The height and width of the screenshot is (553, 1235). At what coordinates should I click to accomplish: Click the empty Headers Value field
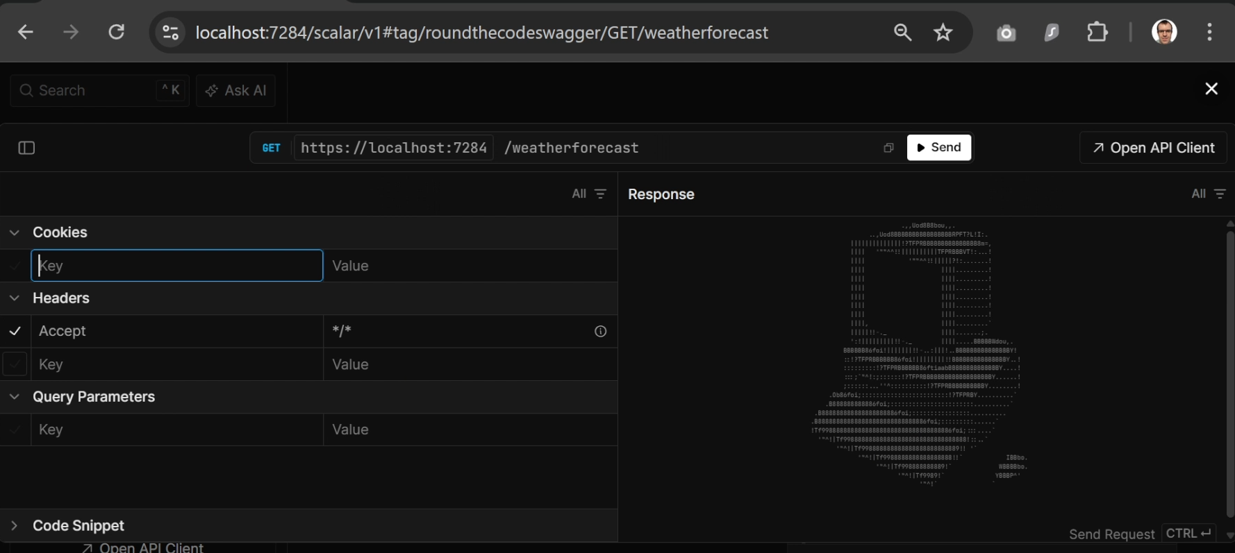(470, 364)
